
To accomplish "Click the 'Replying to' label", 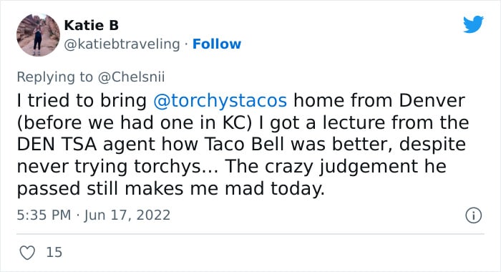I will (x=54, y=77).
